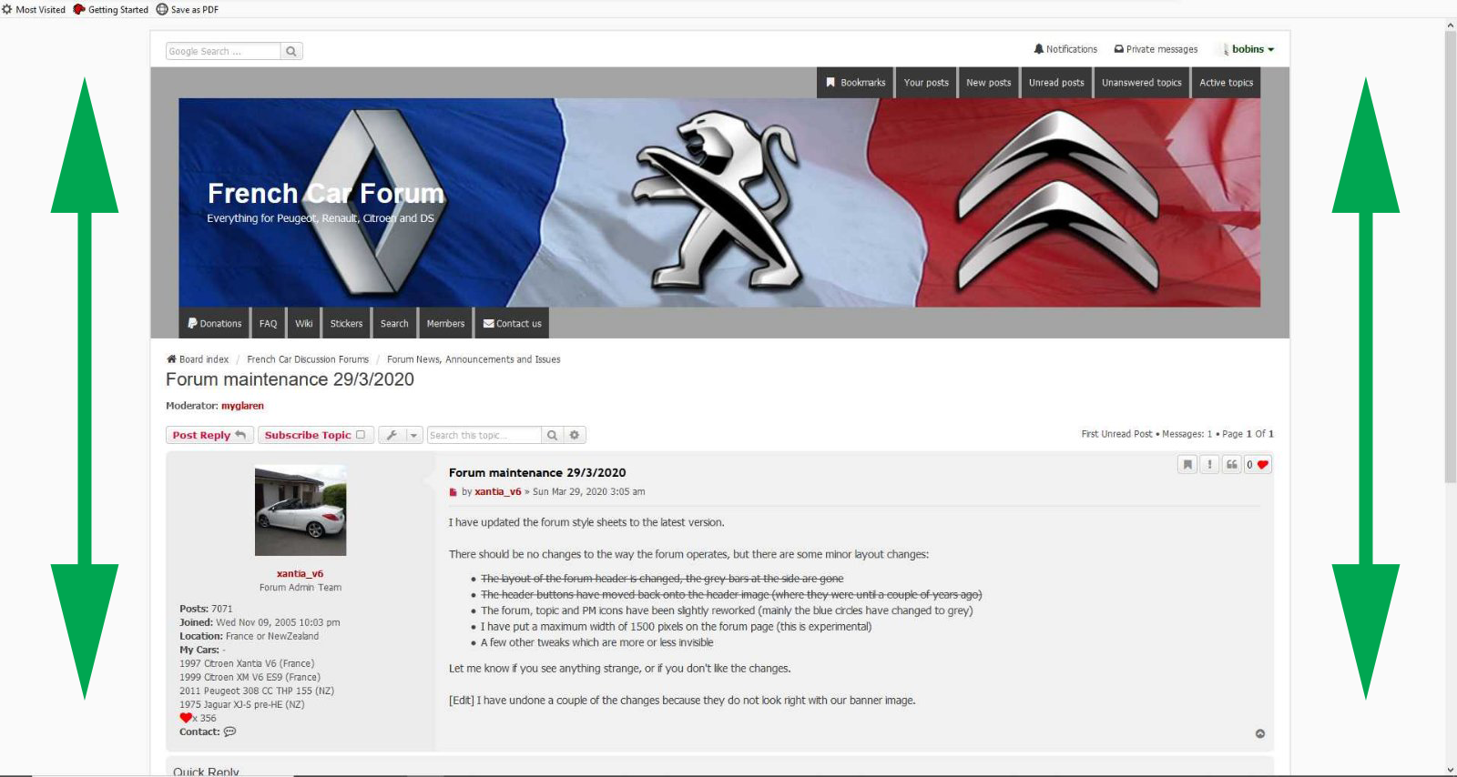Open the Donations page
Screen dimensions: 1457x777
215,323
